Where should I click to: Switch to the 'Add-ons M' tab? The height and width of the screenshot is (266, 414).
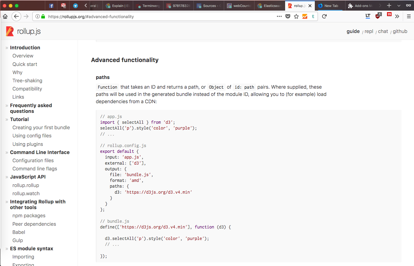[360, 6]
